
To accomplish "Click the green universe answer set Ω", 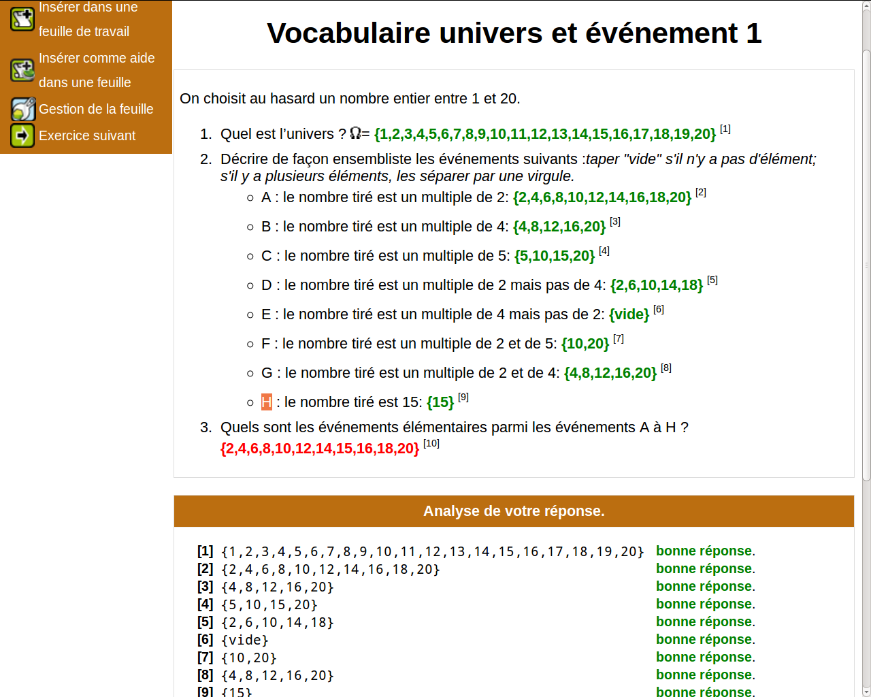I will (x=544, y=134).
